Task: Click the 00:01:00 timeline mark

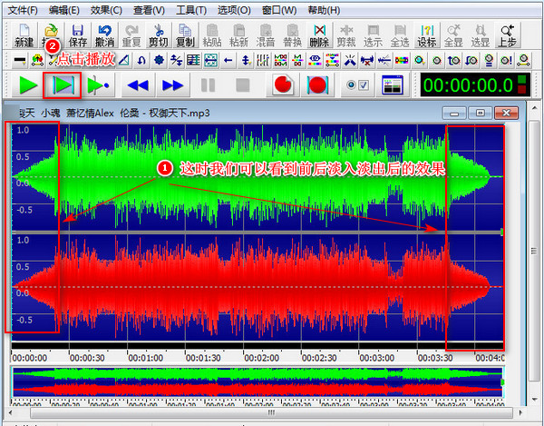Action: [x=145, y=358]
